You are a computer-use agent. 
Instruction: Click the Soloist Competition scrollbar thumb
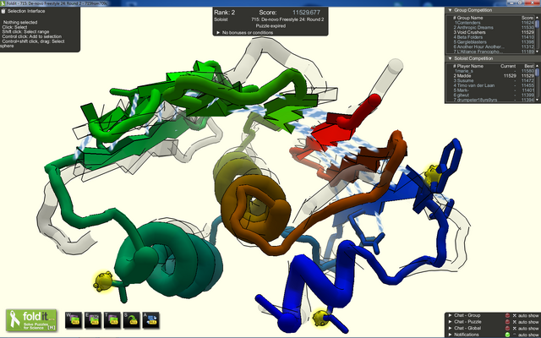(537, 73)
